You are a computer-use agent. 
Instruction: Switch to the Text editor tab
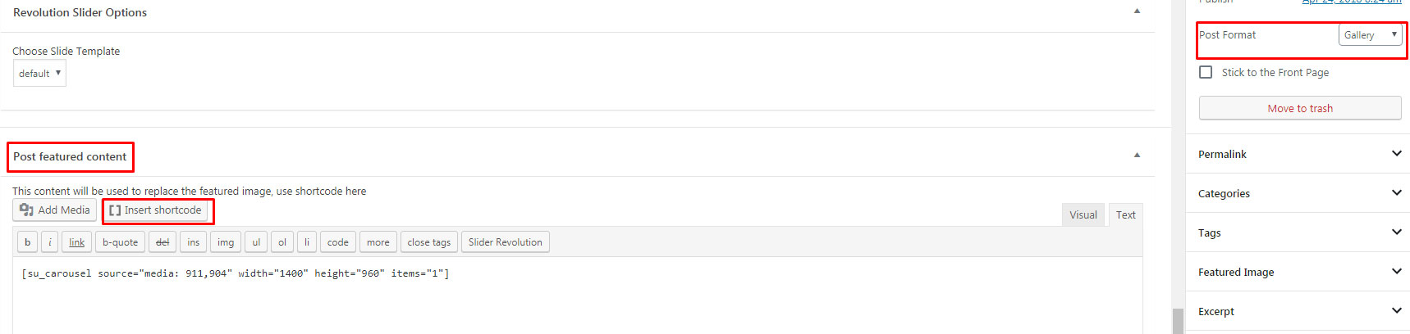coord(1125,214)
